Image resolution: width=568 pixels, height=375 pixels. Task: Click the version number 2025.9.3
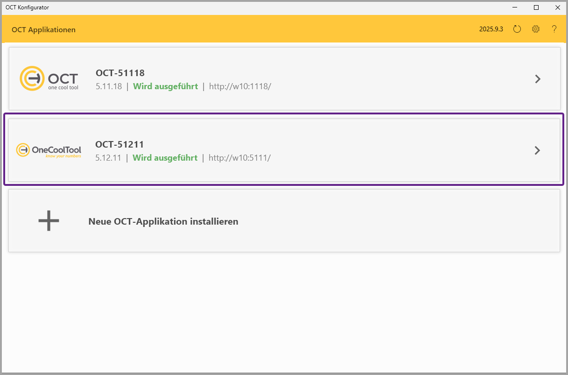(491, 29)
